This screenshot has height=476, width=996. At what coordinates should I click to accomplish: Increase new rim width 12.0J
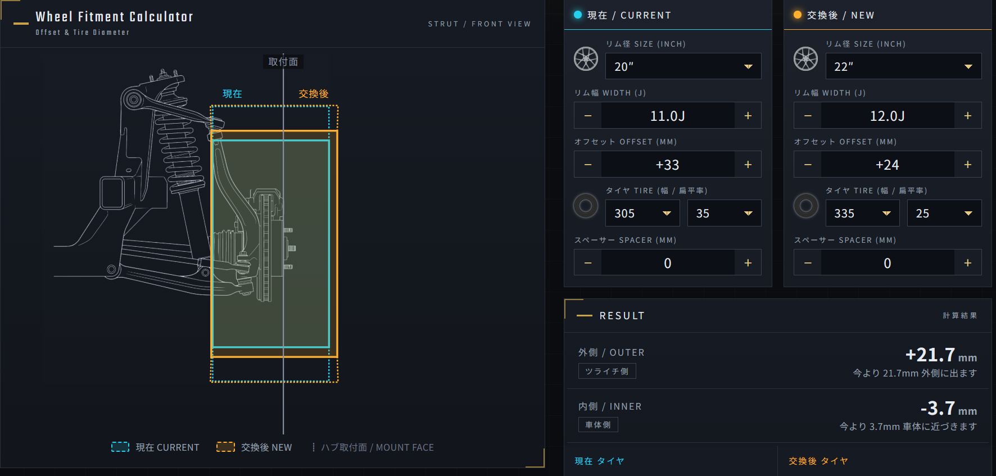click(x=968, y=116)
